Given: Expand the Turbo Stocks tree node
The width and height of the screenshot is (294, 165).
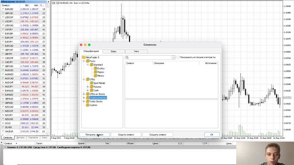Looking at the screenshot, I should pos(84,101).
